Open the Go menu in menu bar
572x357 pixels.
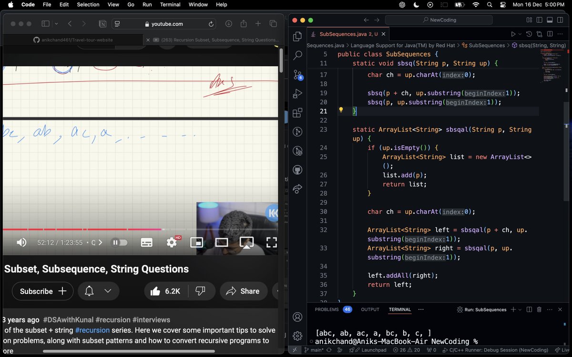pyautogui.click(x=131, y=4)
